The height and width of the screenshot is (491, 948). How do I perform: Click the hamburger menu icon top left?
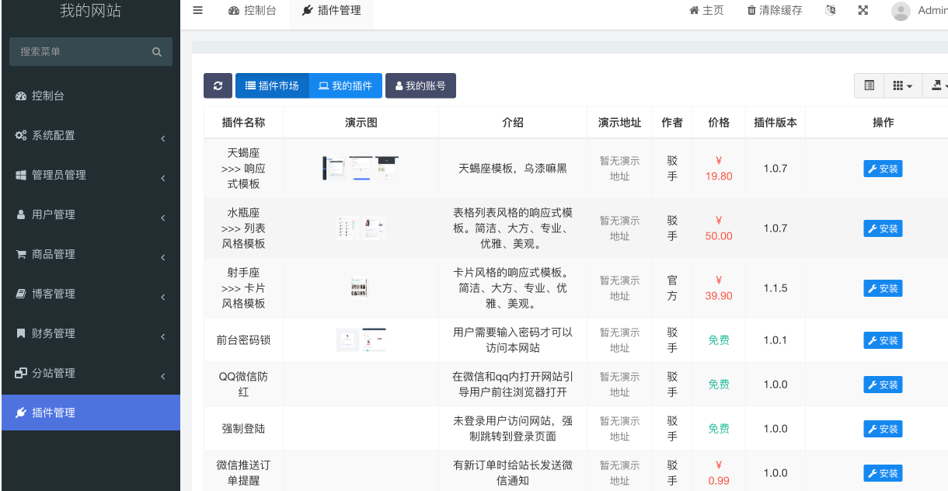coord(197,10)
